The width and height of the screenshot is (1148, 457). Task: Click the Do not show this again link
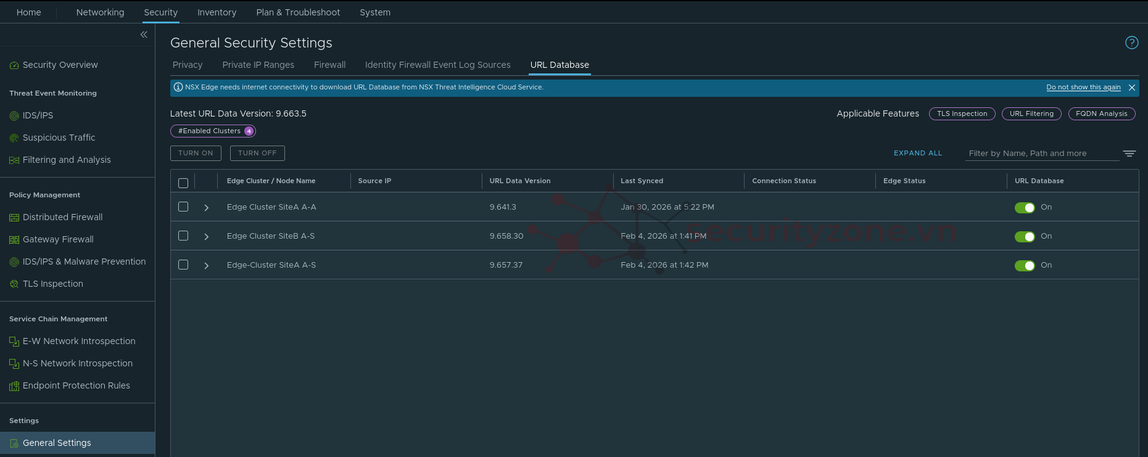(x=1083, y=88)
